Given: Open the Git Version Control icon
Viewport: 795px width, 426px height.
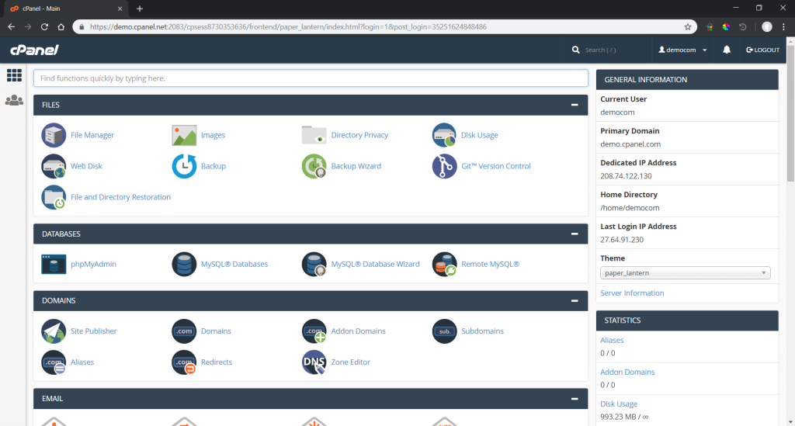Looking at the screenshot, I should (x=444, y=166).
